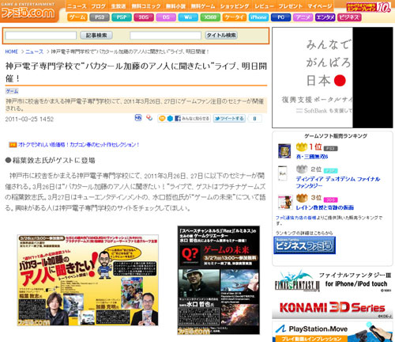395x342 pixels.
Task: Click the Hatena bookmark icon
Action: pos(138,118)
